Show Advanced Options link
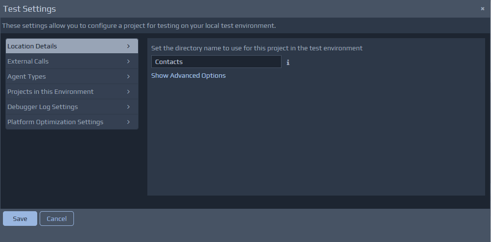 [x=188, y=76]
